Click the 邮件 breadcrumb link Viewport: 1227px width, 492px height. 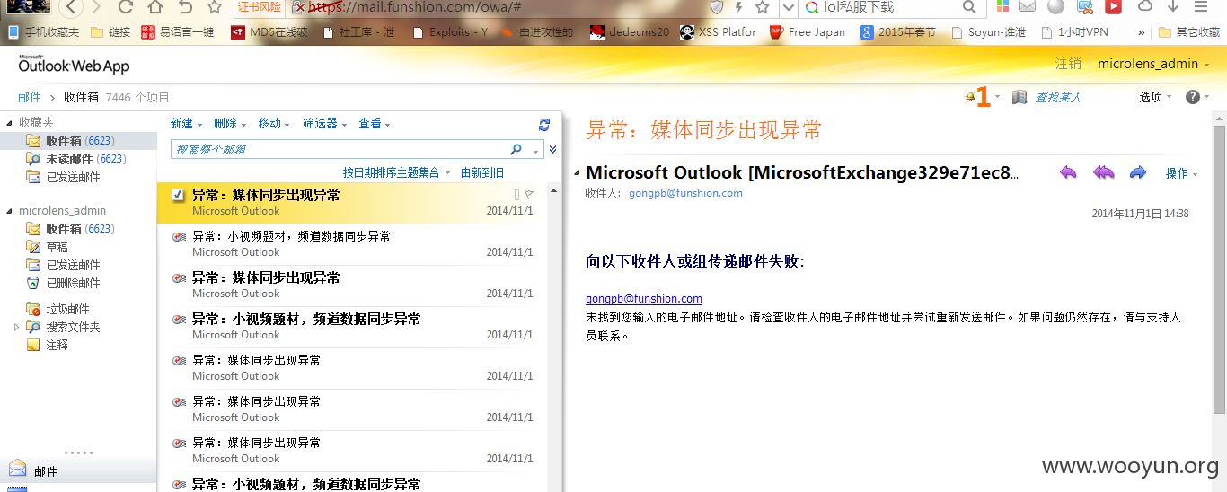30,97
